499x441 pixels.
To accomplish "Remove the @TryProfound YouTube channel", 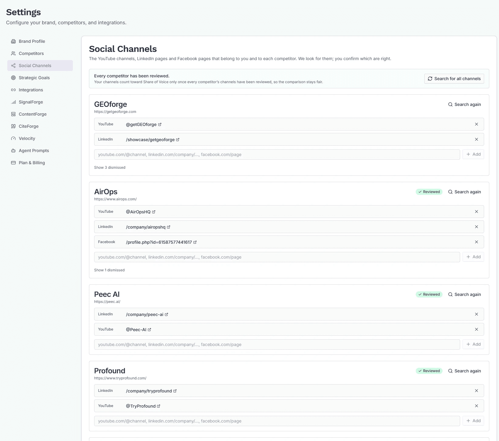I will (477, 406).
